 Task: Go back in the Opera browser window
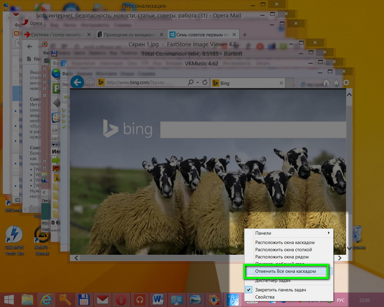coord(30,46)
